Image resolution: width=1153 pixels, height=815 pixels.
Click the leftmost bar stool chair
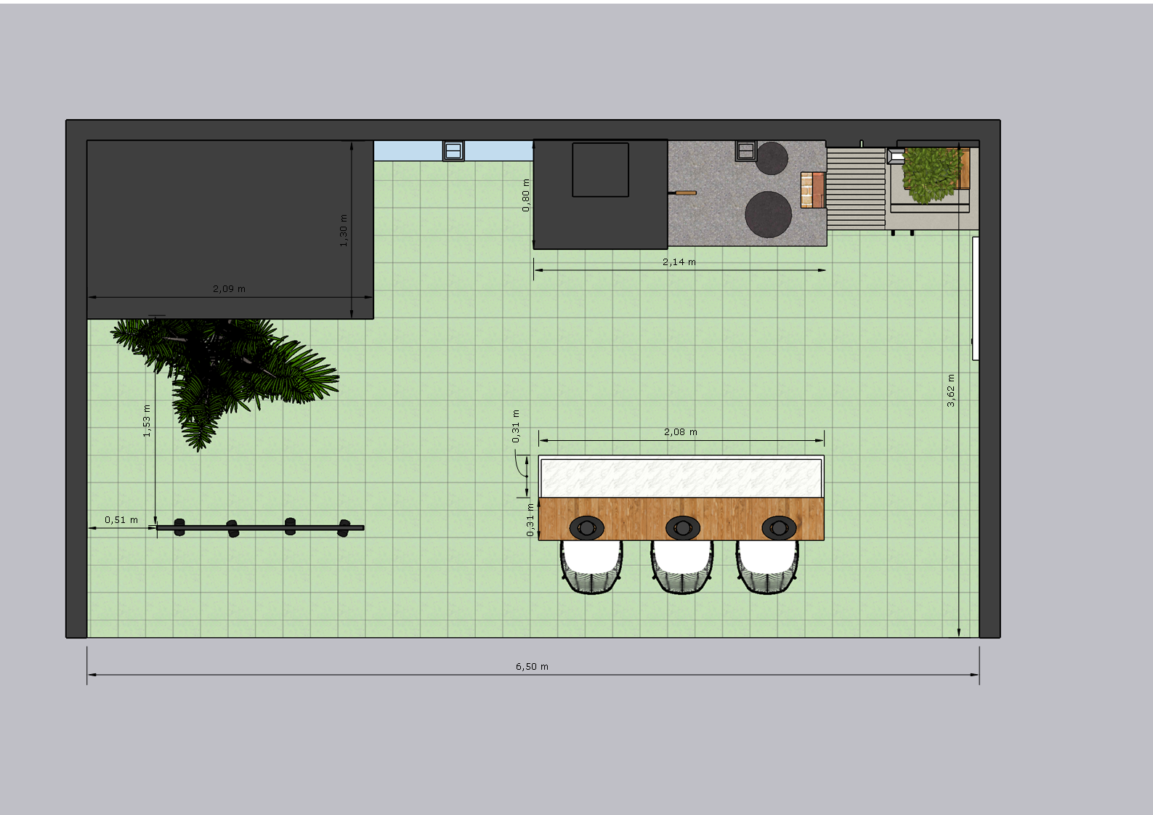click(591, 568)
